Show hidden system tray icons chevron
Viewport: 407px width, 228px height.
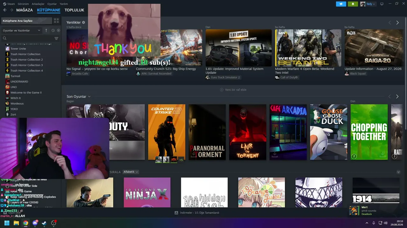point(367,223)
